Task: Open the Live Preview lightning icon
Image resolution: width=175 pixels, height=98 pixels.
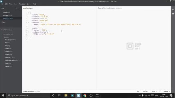Action: coord(173,10)
